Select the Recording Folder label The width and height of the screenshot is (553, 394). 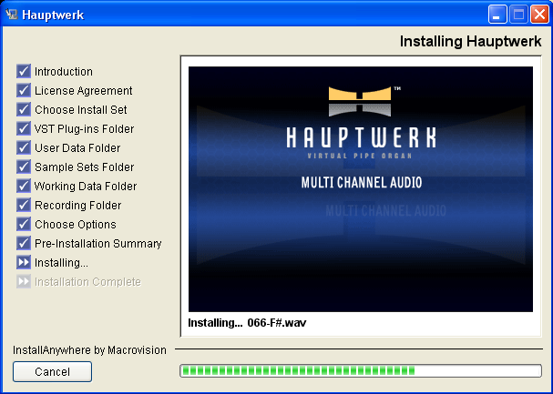pos(78,205)
